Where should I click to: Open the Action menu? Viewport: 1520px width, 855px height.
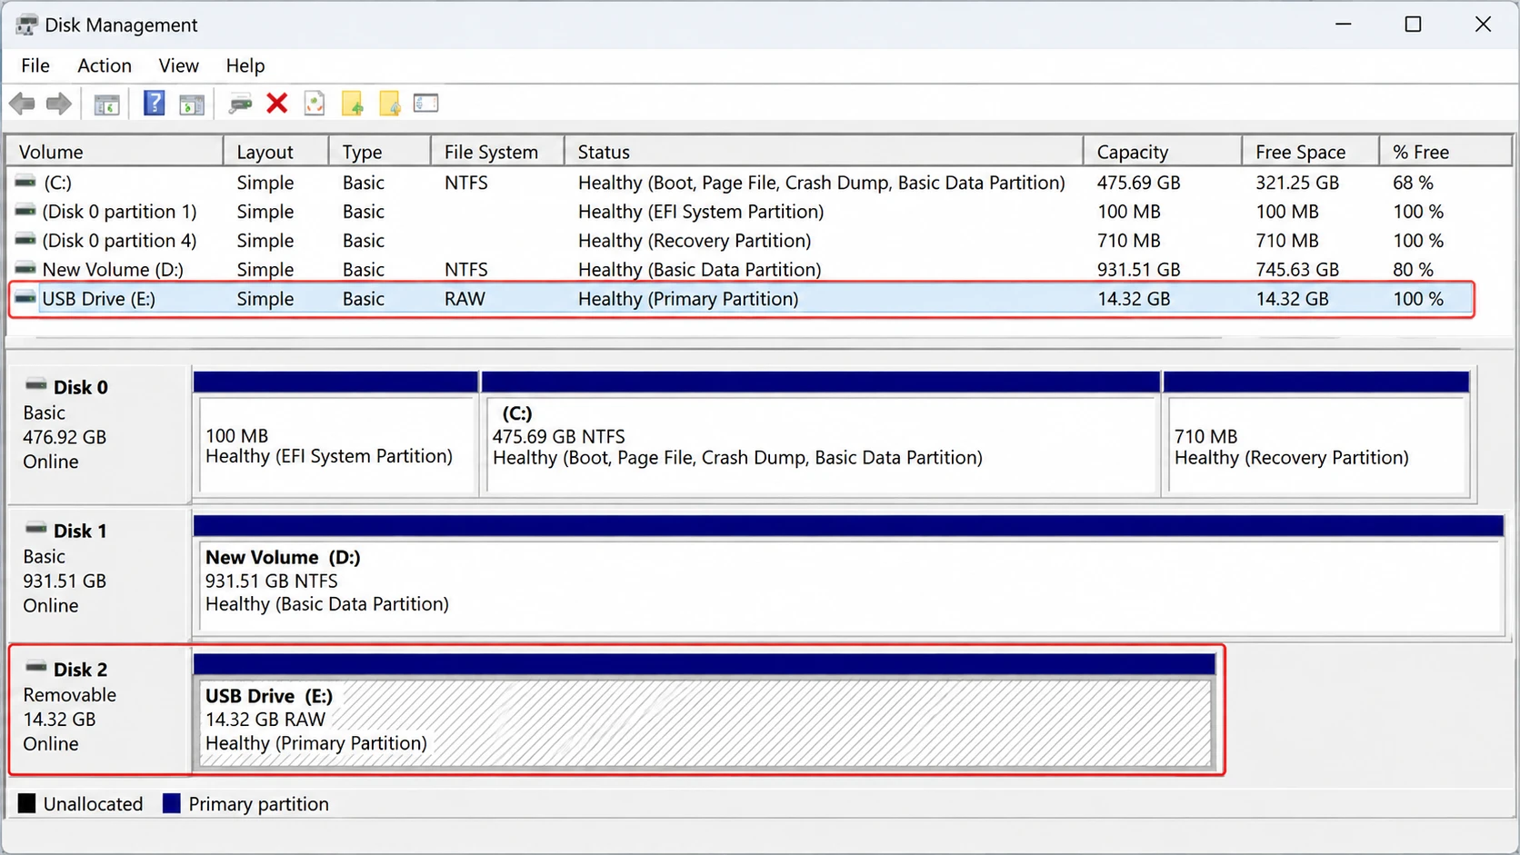(105, 65)
